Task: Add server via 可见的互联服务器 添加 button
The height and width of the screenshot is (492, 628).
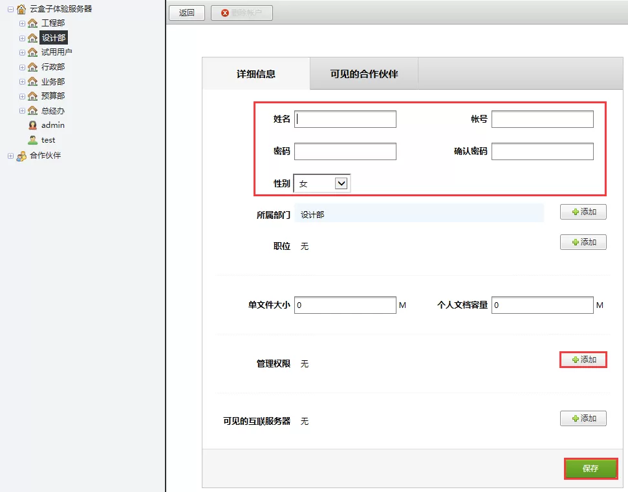Action: click(583, 418)
